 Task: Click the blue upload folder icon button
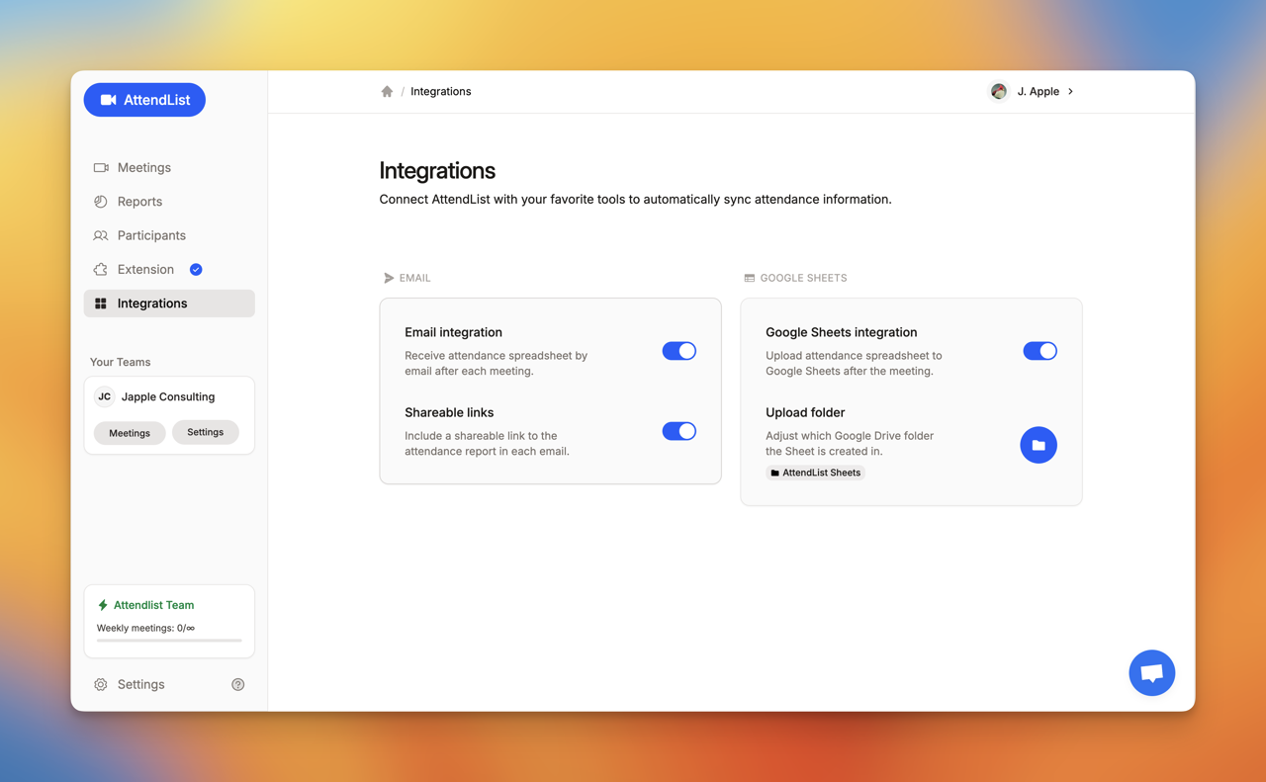[1038, 445]
